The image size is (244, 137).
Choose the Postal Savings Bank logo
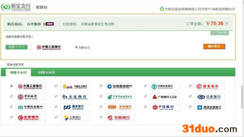click(x=120, y=97)
